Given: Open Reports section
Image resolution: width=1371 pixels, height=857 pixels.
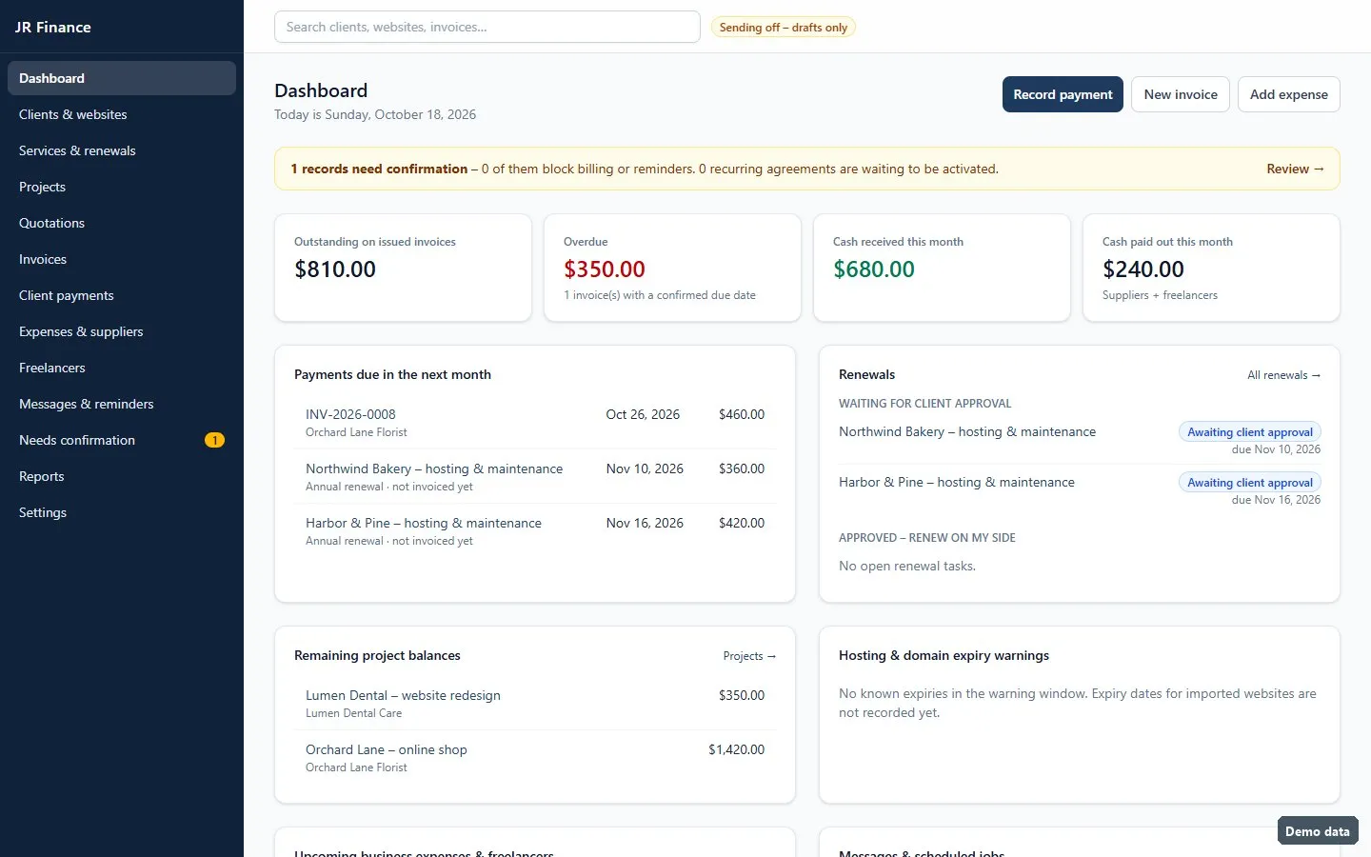Looking at the screenshot, I should click(x=121, y=476).
